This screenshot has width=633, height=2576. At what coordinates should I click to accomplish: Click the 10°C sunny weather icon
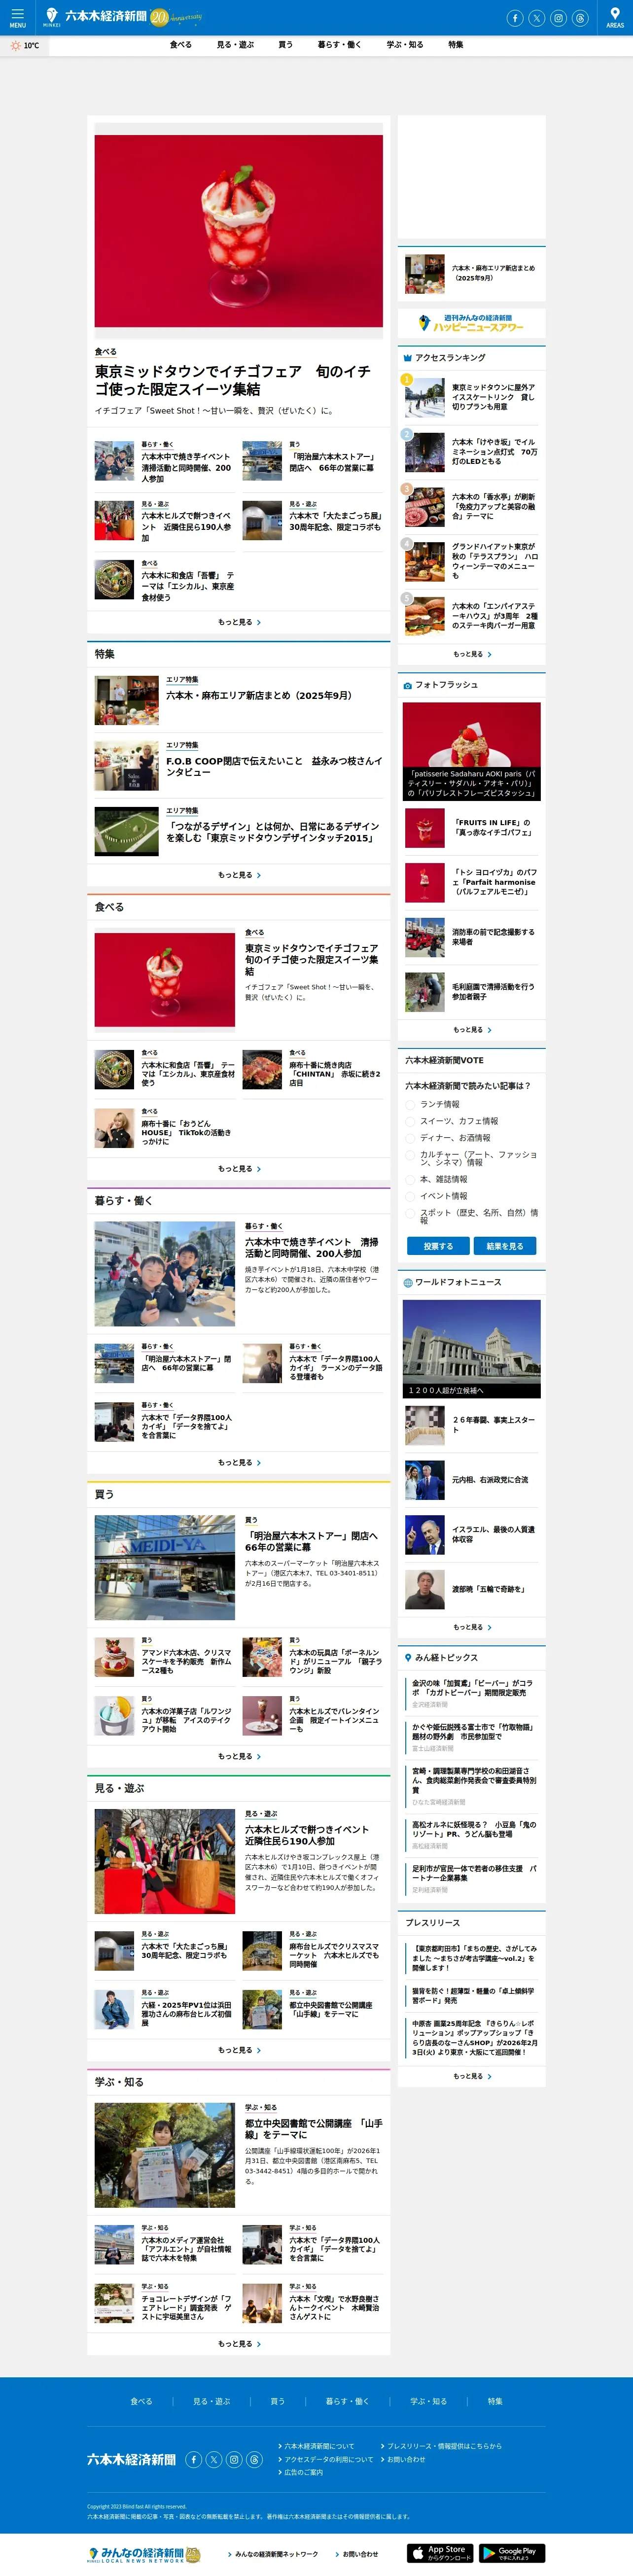[15, 46]
